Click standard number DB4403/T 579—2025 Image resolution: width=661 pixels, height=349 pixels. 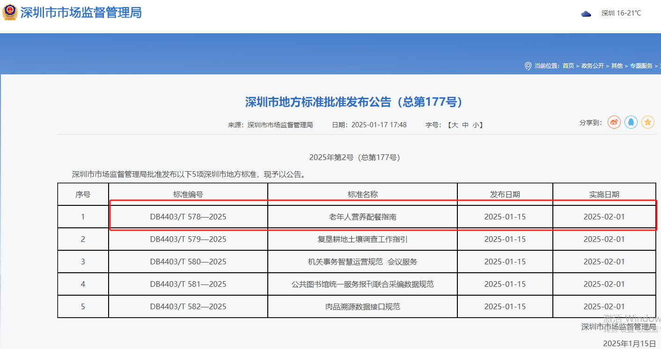pos(188,240)
